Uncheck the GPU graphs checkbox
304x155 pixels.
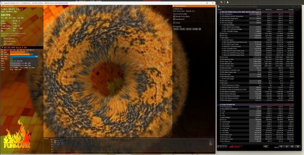tap(2, 44)
